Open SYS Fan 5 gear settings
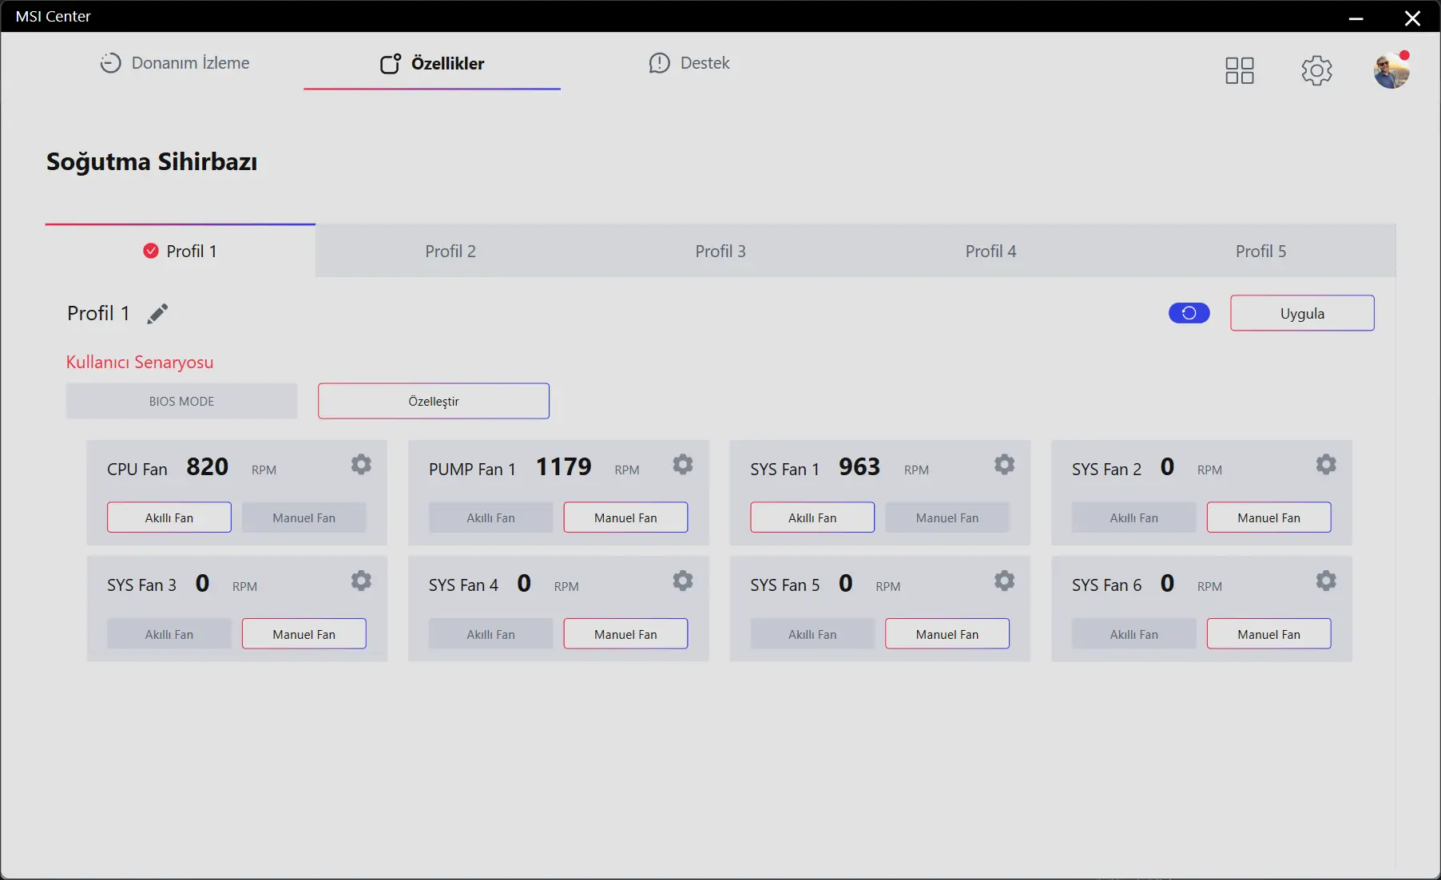Image resolution: width=1441 pixels, height=880 pixels. [1004, 581]
